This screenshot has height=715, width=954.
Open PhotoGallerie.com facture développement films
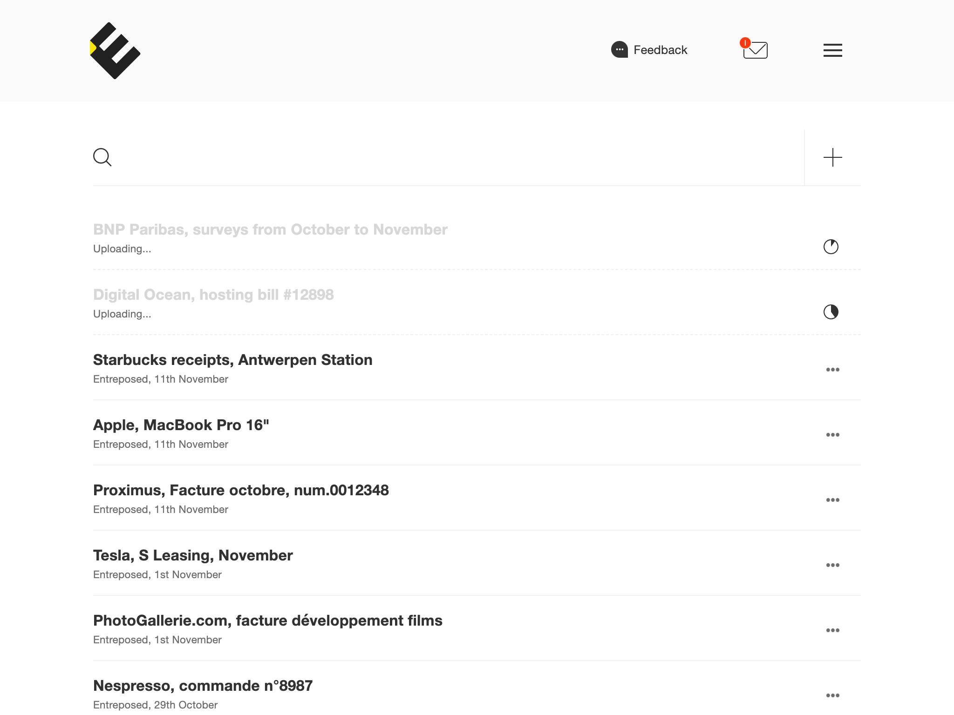(268, 621)
